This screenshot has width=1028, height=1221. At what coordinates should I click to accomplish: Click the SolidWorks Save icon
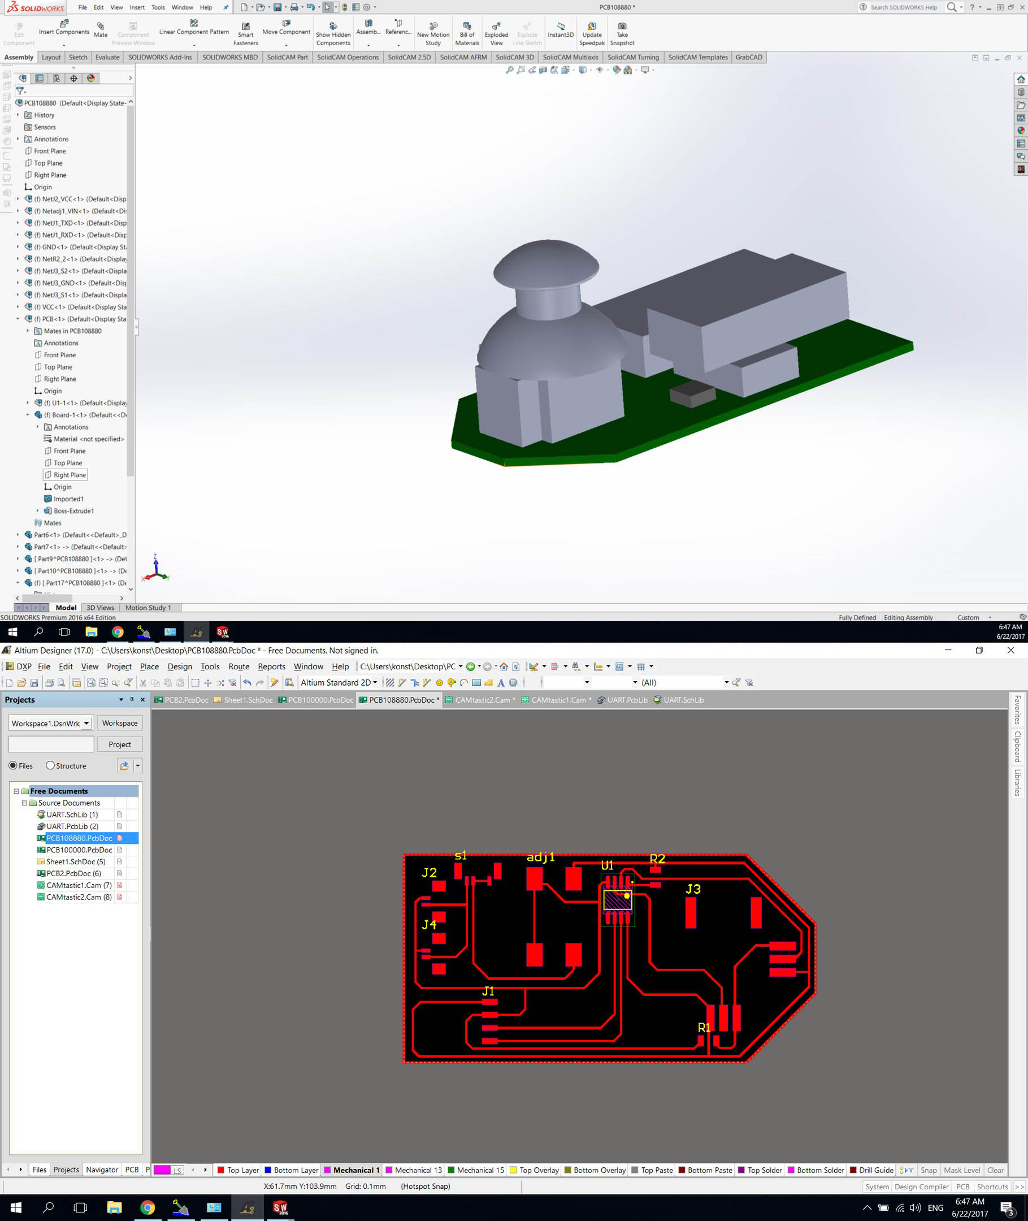(277, 7)
